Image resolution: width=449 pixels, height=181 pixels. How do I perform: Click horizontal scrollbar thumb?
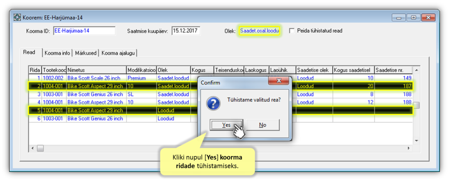(40, 148)
